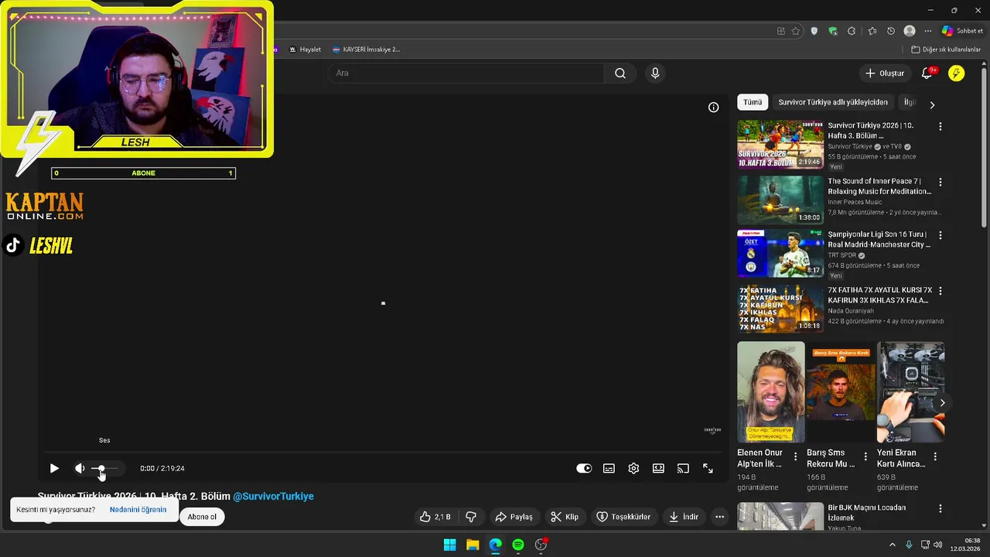Open the KAYSERİ İmsakiye bookmark
The image size is (990, 557).
tap(366, 50)
